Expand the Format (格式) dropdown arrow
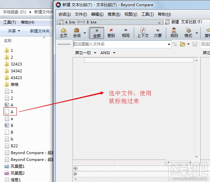This screenshot has height=182, width=210. (197, 33)
